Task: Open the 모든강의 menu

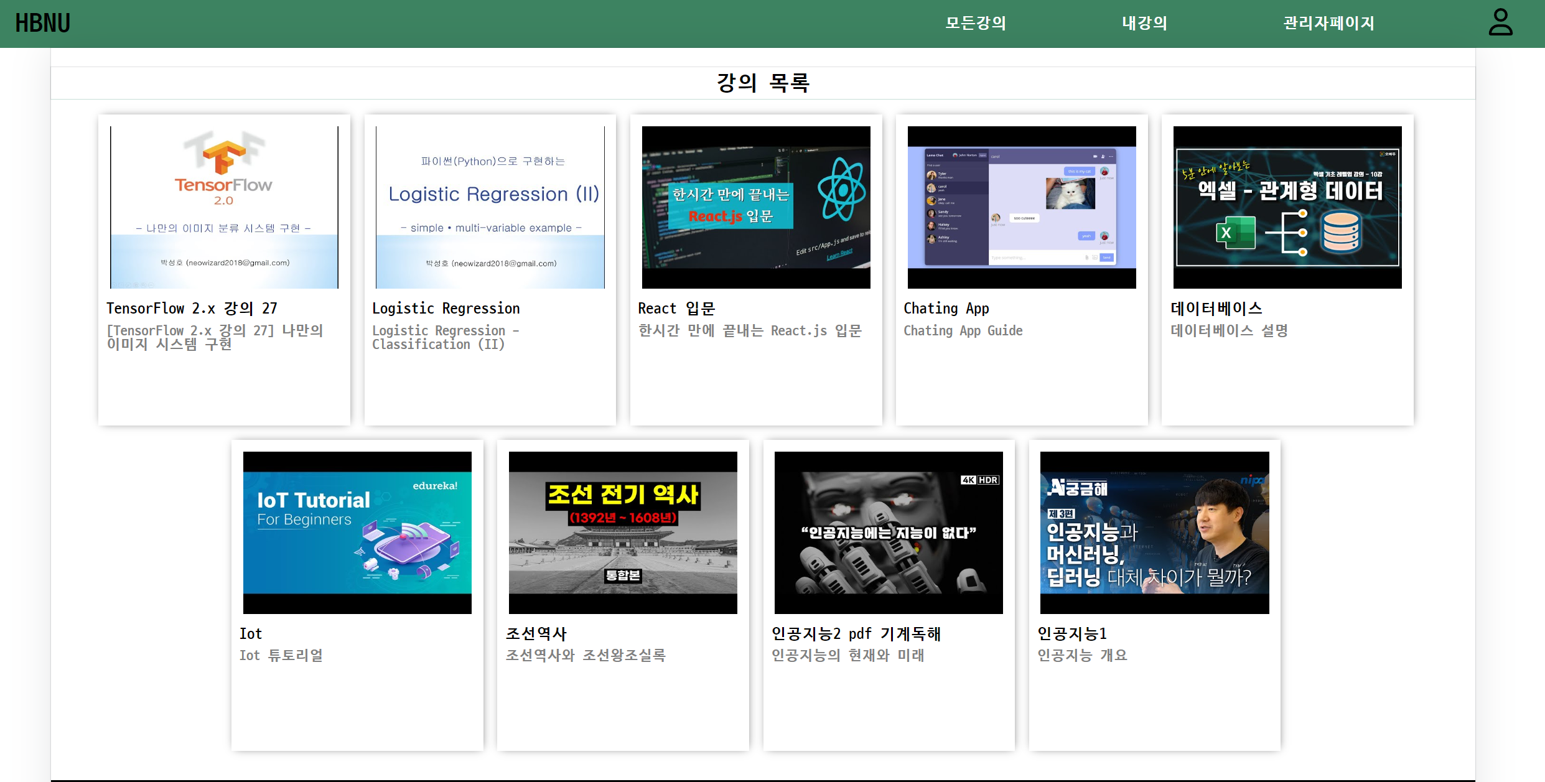Action: coord(976,23)
